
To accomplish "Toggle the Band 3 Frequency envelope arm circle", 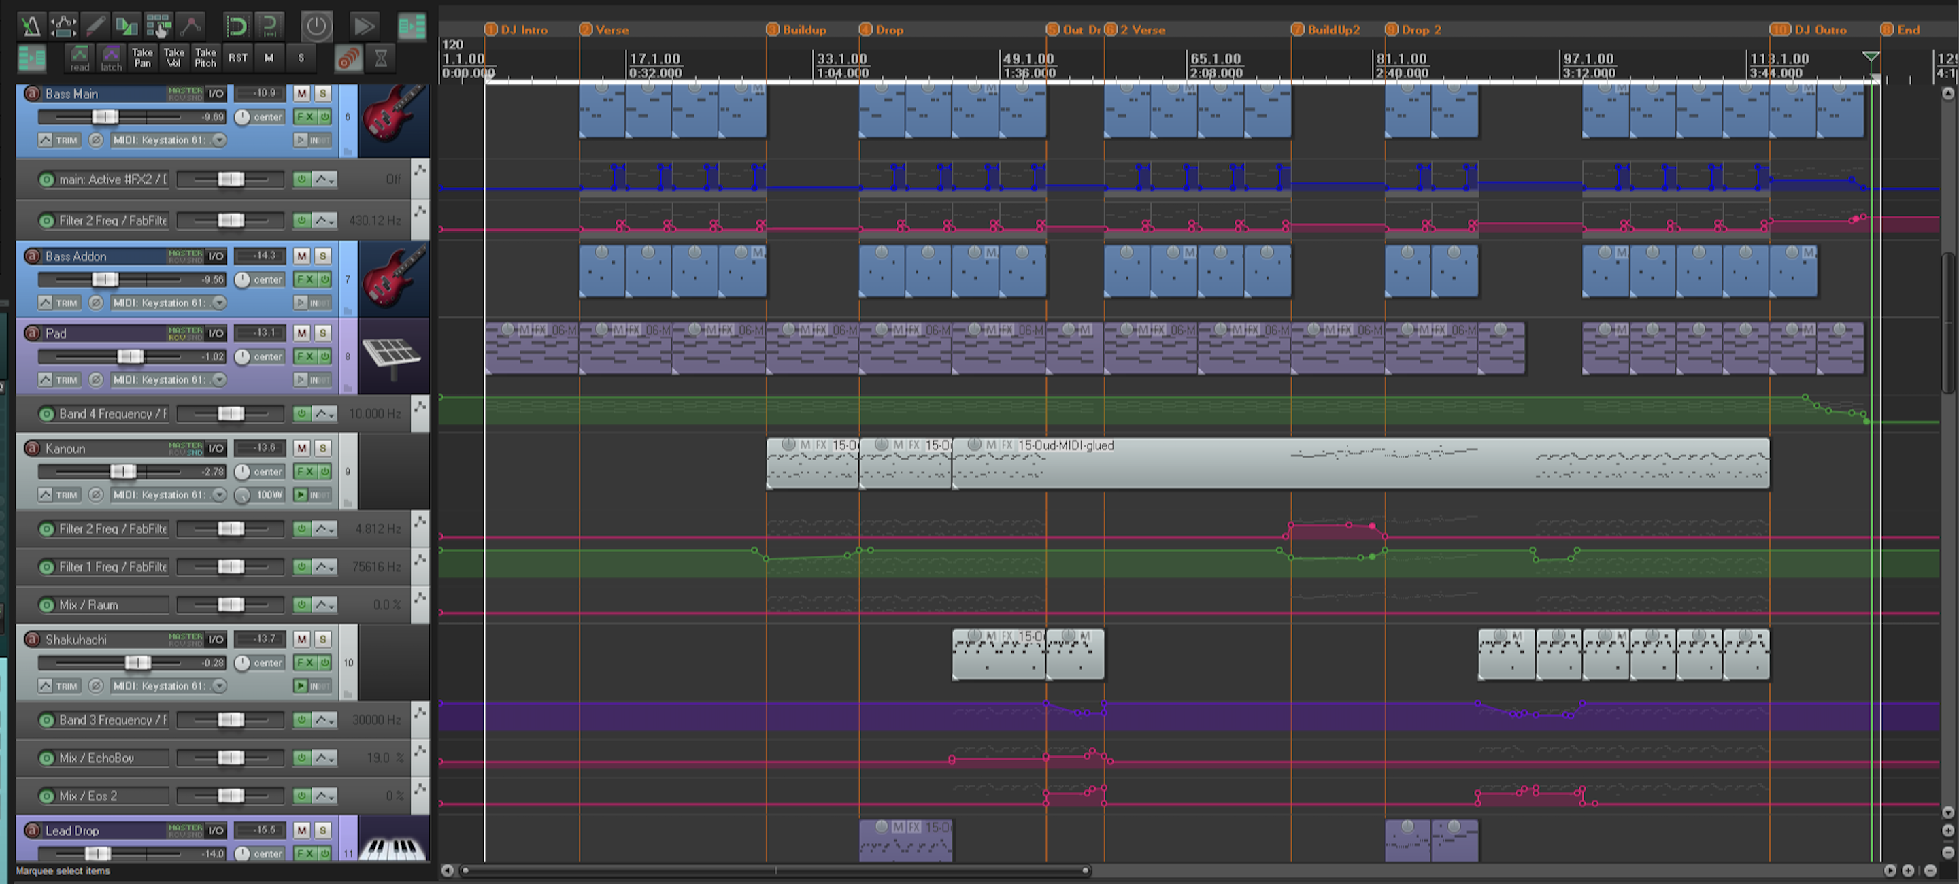I will [x=46, y=720].
